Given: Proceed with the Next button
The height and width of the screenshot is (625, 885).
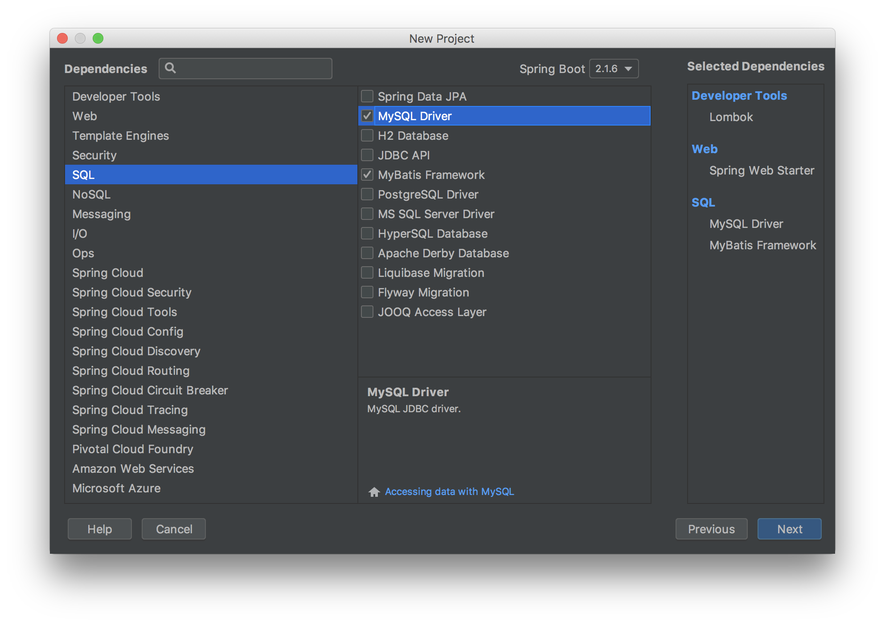Looking at the screenshot, I should tap(789, 529).
